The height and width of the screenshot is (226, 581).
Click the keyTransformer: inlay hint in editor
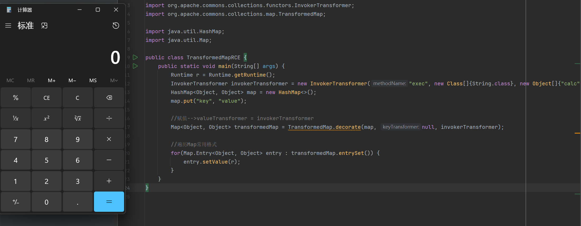pos(401,127)
